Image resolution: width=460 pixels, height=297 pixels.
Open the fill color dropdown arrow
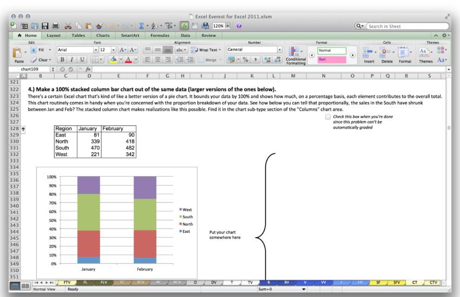point(121,60)
